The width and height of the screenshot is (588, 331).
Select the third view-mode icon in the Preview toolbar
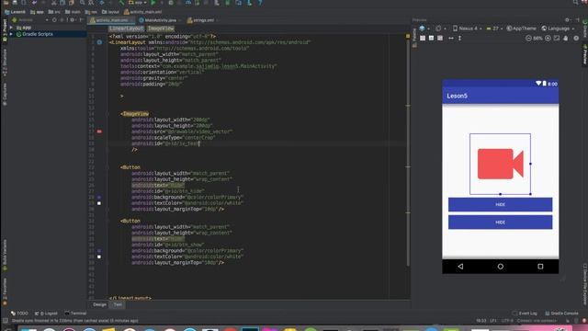point(440,39)
